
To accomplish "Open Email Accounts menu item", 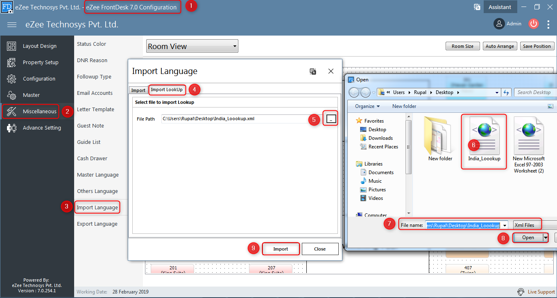I will point(95,93).
